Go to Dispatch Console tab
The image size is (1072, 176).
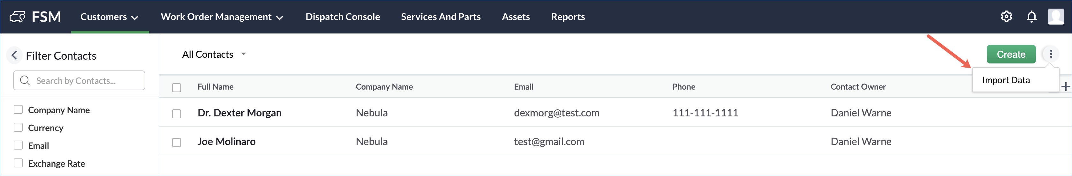[x=343, y=17]
